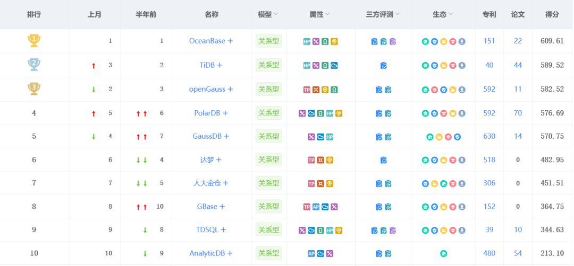The width and height of the screenshot is (574, 266).
Task: Click the teal clipboard evaluation icon in PolarDB row
Action: (389, 113)
